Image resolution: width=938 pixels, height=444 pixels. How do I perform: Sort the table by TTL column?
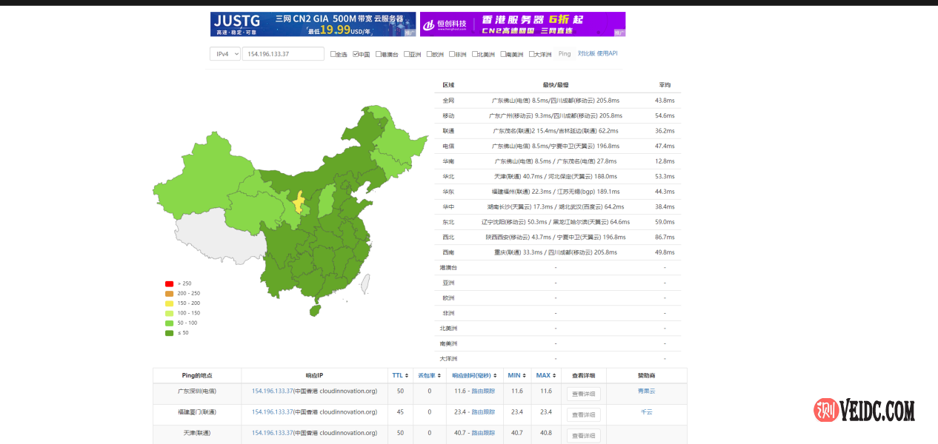click(x=400, y=375)
